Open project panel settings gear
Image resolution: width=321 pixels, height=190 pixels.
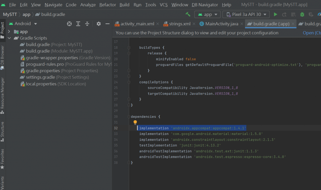click(98, 24)
